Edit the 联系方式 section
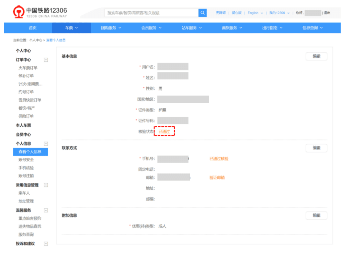This screenshot has height=253, width=341. tap(316, 148)
